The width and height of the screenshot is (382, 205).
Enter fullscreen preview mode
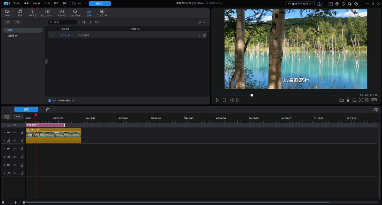pos(367,100)
